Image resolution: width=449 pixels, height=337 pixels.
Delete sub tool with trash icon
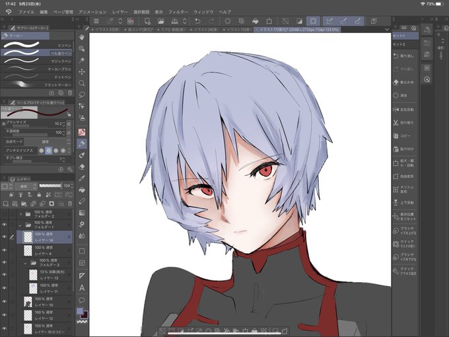[70, 93]
